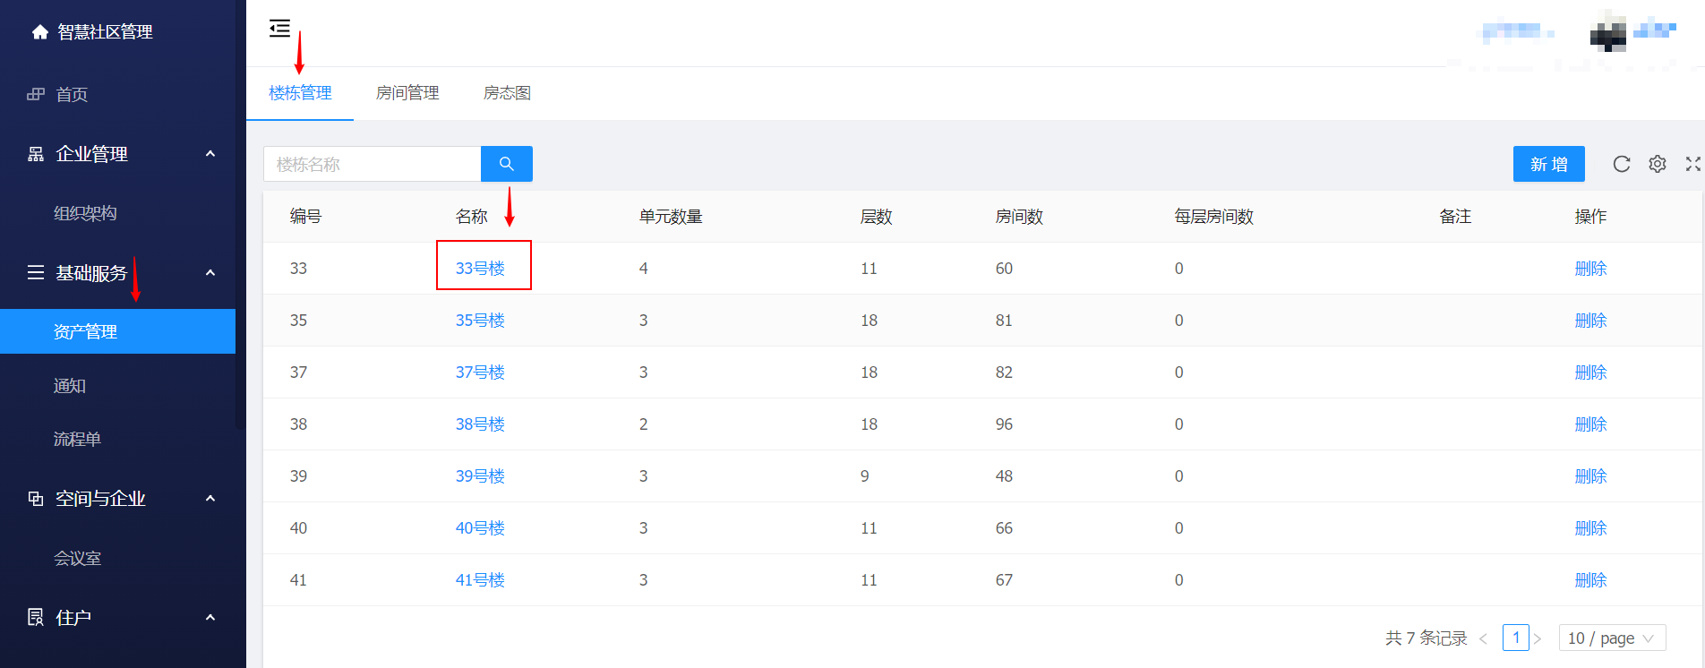Collapse the 空间与企业 menu group
The height and width of the screenshot is (668, 1705).
[x=210, y=499]
